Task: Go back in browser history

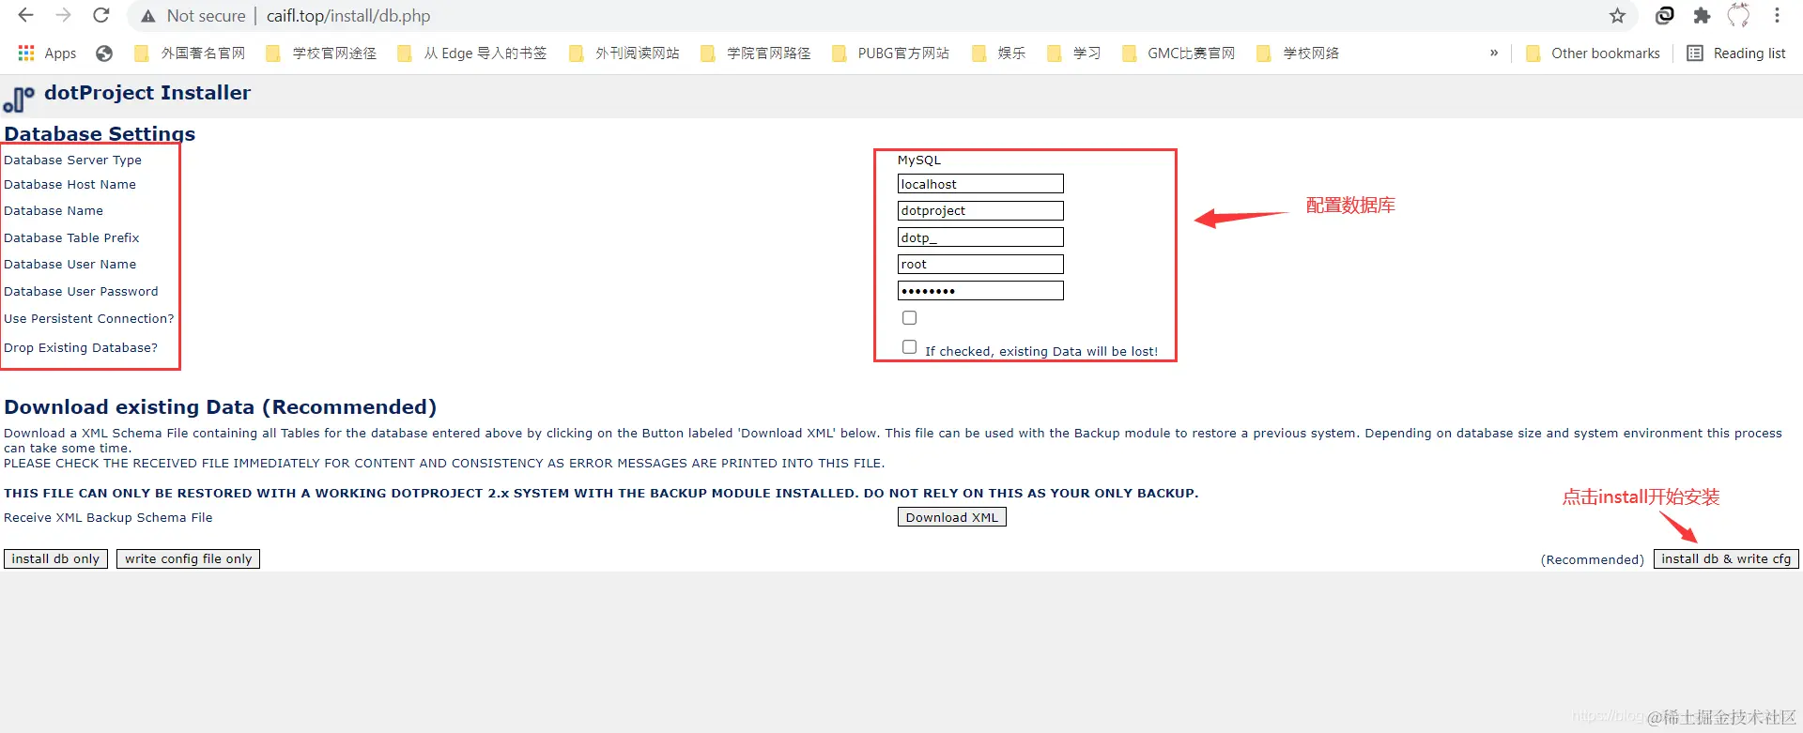Action: [25, 16]
